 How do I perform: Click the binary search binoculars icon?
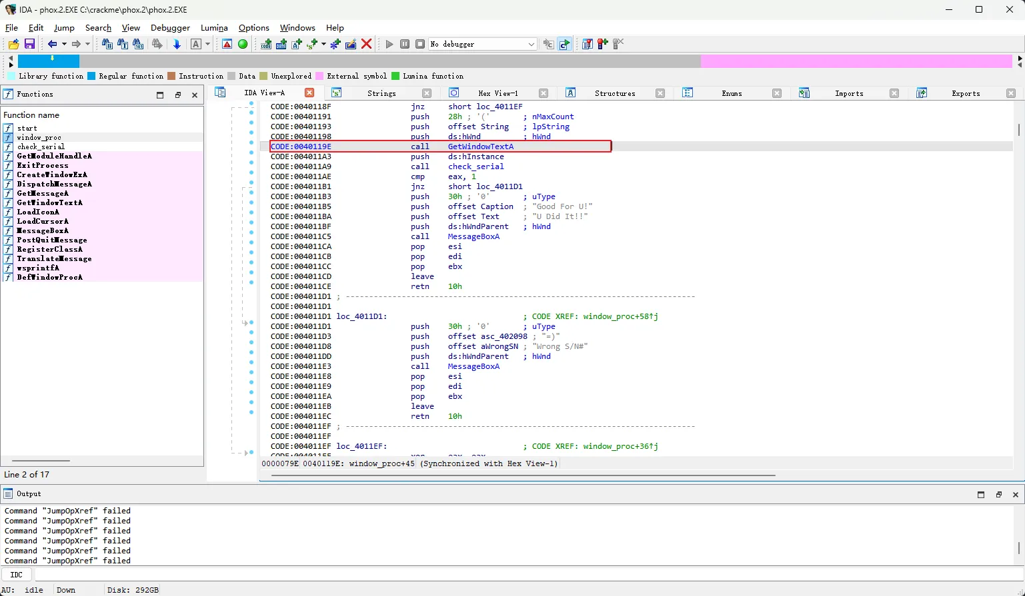click(x=138, y=44)
